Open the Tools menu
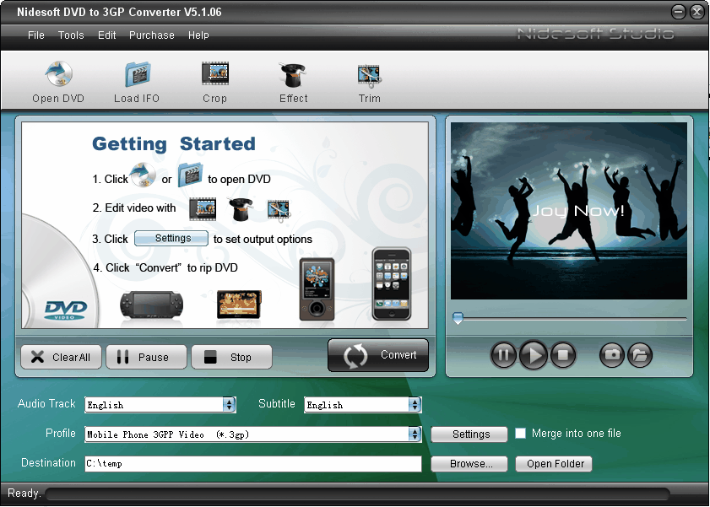This screenshot has height=507, width=710. (71, 35)
